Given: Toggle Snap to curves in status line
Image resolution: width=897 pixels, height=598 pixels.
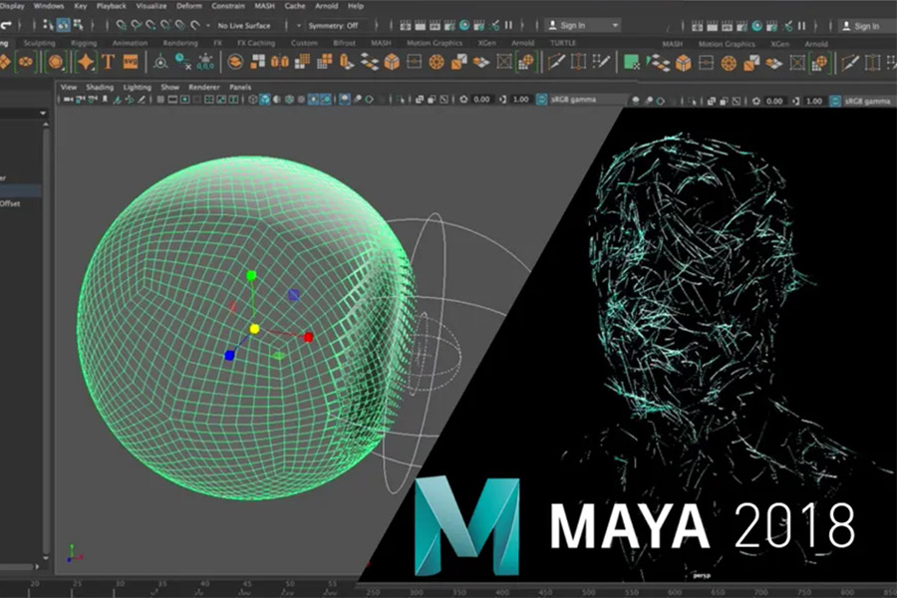Looking at the screenshot, I should click(x=136, y=25).
